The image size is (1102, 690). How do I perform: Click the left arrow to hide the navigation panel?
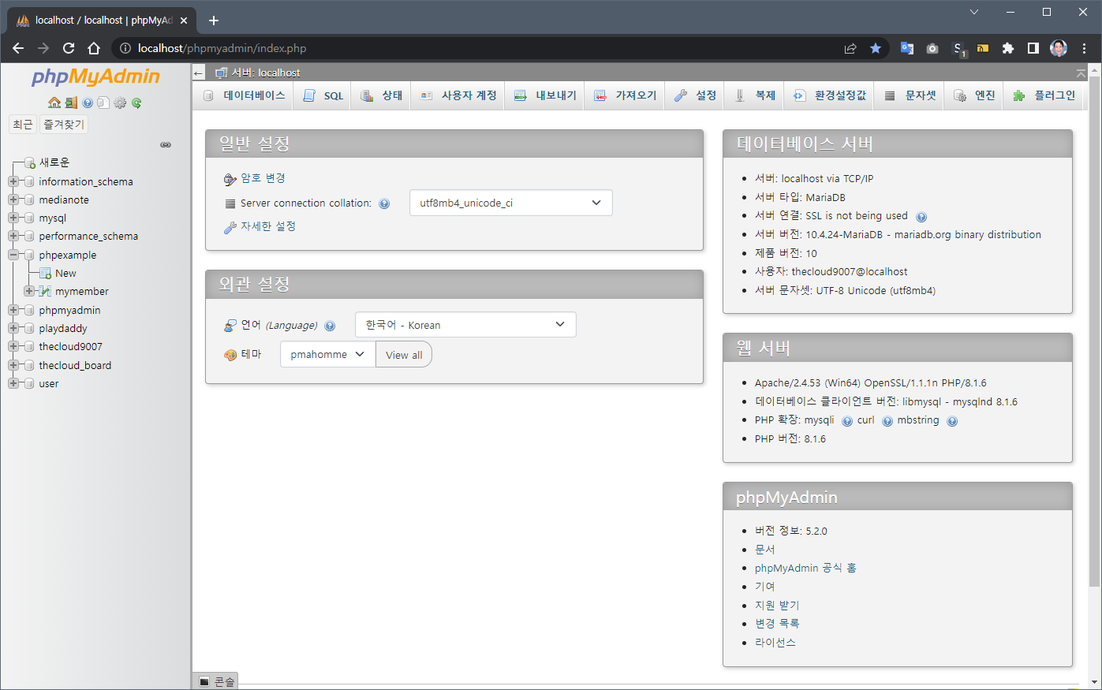click(x=199, y=73)
